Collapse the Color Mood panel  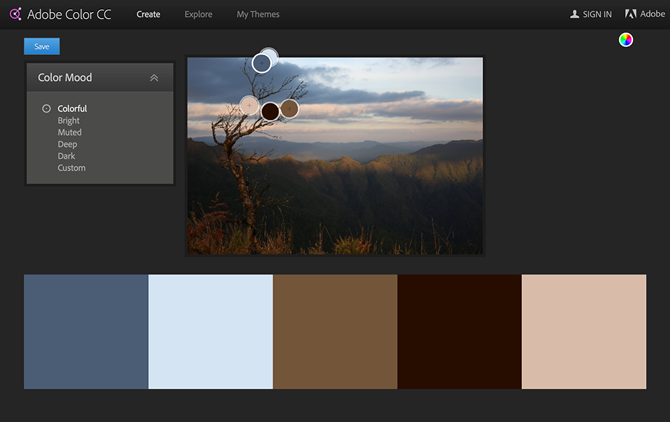pos(154,77)
